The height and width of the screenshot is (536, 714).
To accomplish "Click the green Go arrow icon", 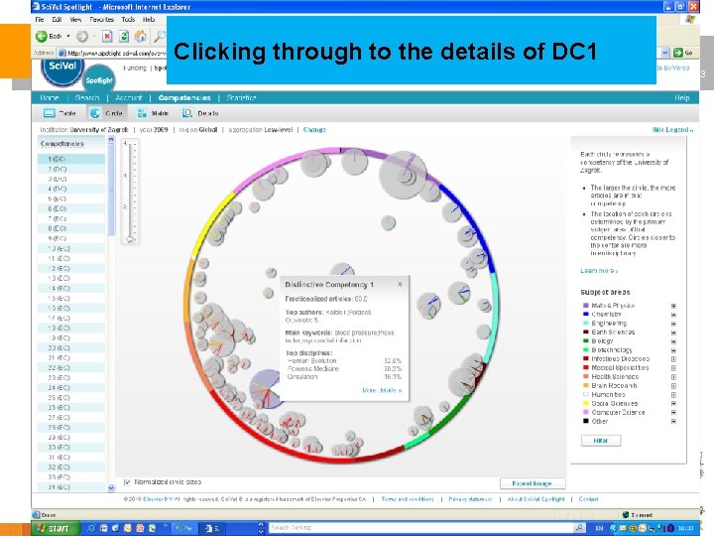I will click(678, 53).
